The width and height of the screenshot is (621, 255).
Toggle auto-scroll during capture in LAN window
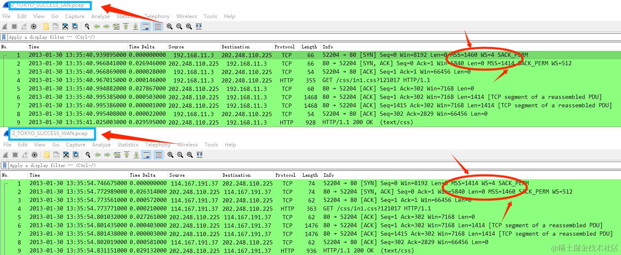[145, 27]
